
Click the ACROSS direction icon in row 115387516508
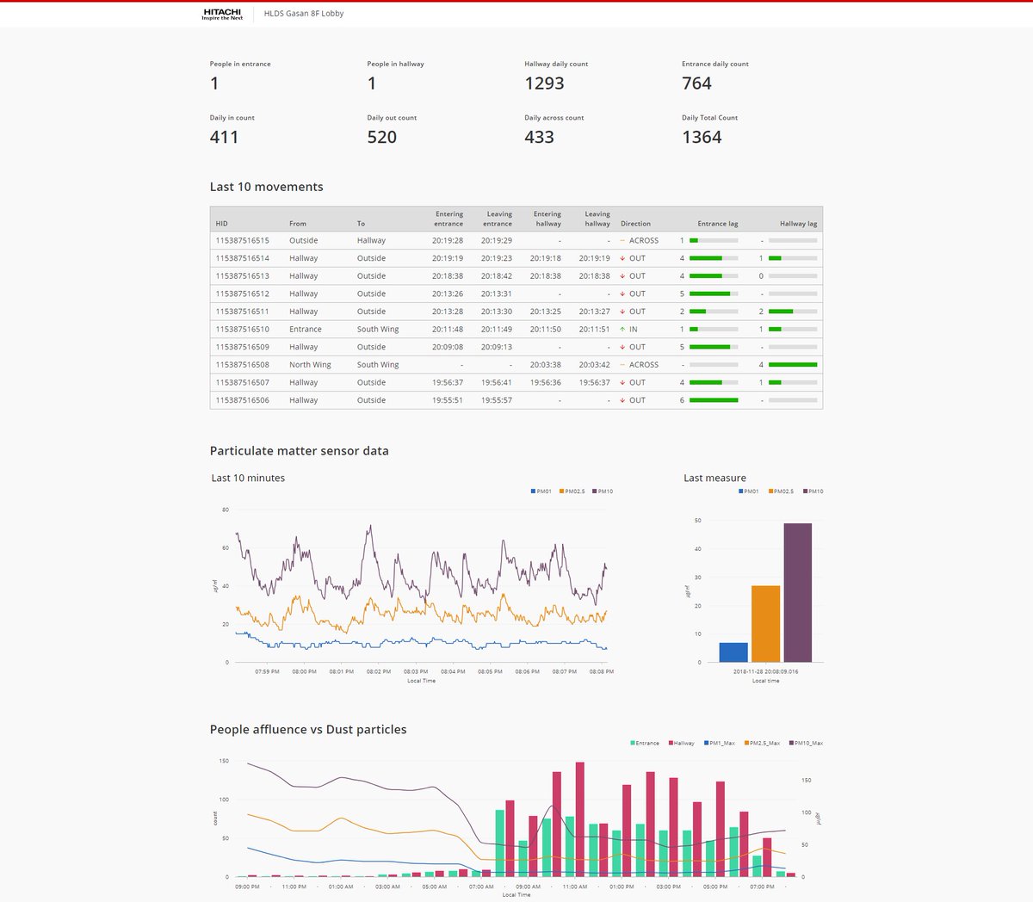tap(622, 365)
